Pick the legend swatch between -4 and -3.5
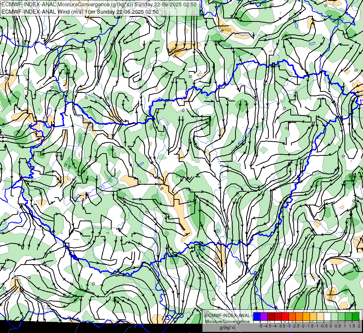 pyautogui.click(x=278, y=317)
